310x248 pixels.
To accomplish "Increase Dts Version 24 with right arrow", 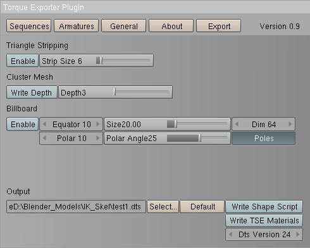I will [298, 235].
